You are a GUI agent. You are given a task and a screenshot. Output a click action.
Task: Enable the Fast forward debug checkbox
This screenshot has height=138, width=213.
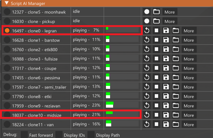click(24, 135)
